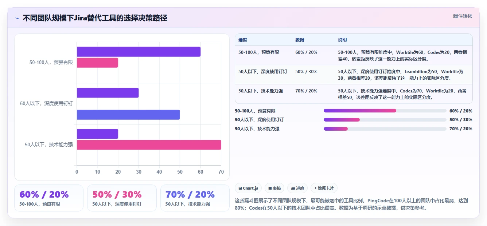Click the 60% / 20% table data cell
Viewport: 487px width, 226px height.
306,52
